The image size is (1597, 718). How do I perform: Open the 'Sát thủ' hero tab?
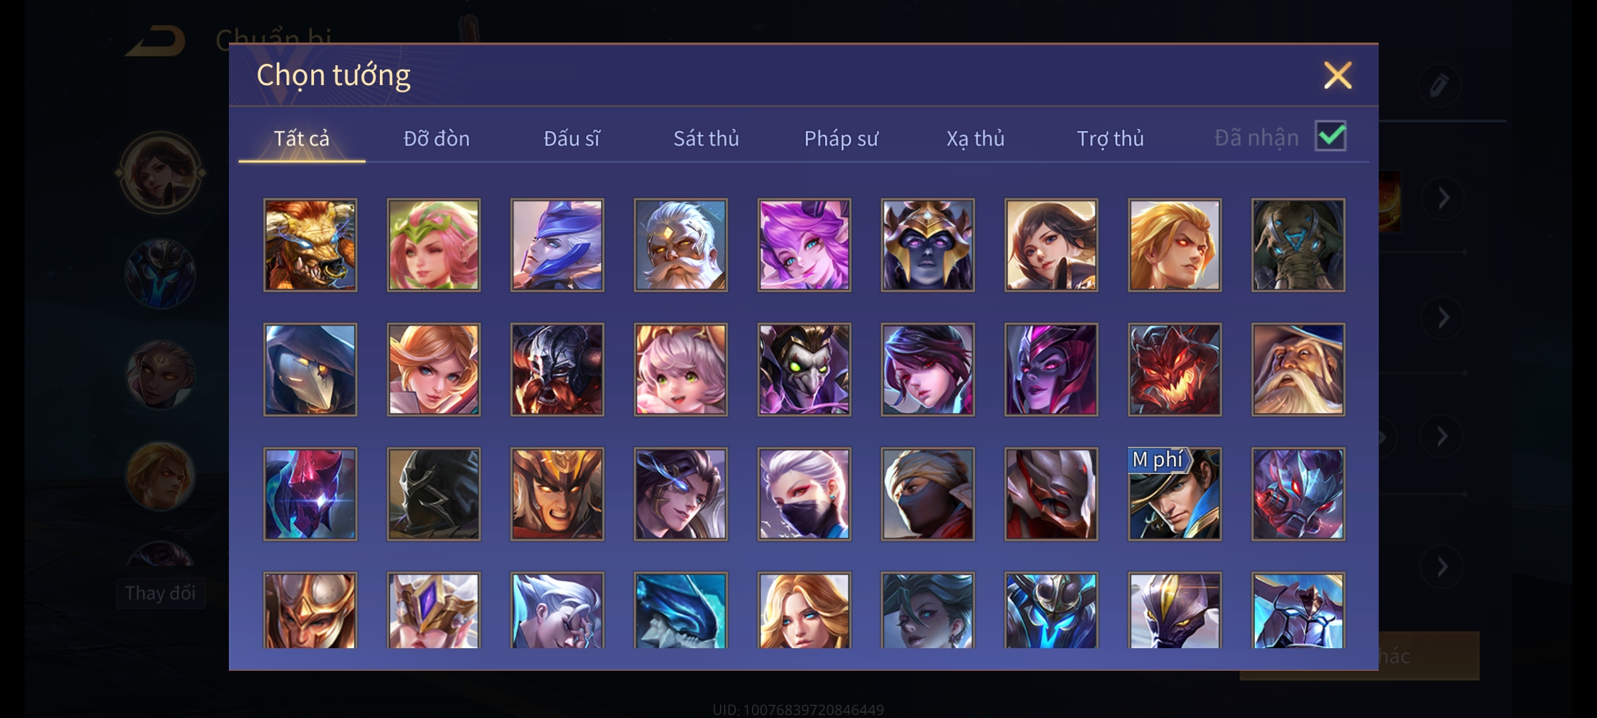(x=706, y=138)
